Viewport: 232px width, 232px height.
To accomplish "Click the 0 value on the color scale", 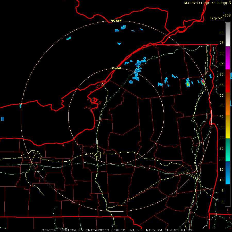I will coord(222,201).
